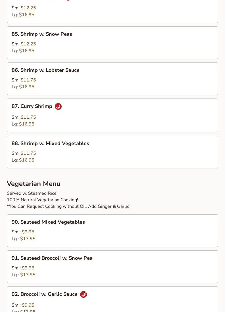Choose 88. Shrimp w. Mixed Vegetables

(x=113, y=152)
